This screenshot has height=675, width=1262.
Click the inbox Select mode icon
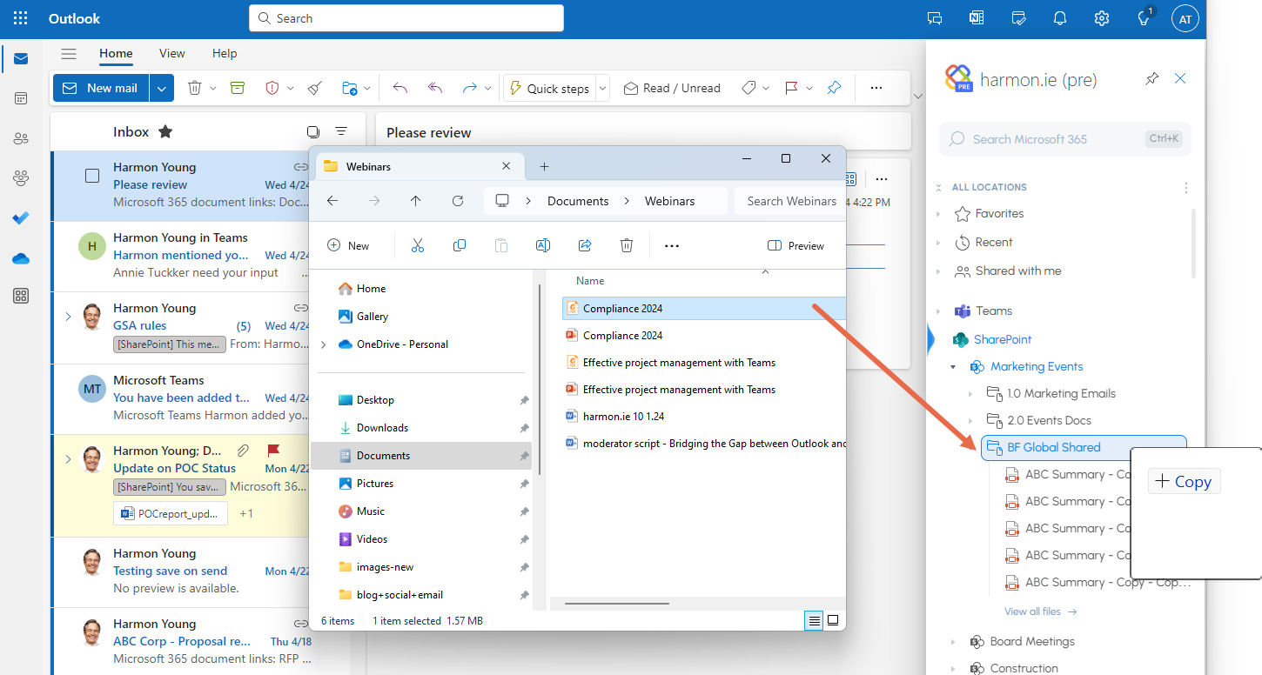click(x=313, y=132)
